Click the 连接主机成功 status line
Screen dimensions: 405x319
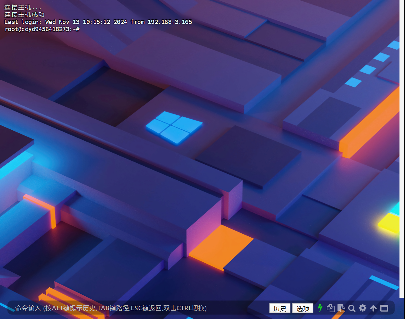[24, 15]
